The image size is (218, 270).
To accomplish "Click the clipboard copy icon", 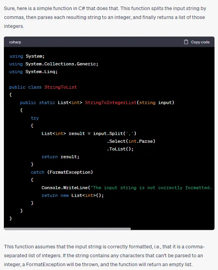I will pos(186,42).
